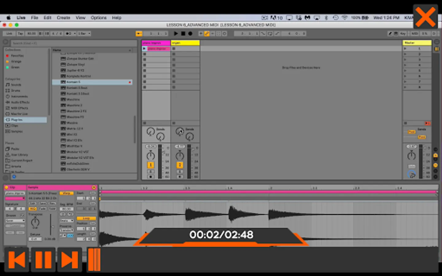Screen dimensions: 442x276
Task: Toggle track 2 activator button
Action: [x=180, y=165]
